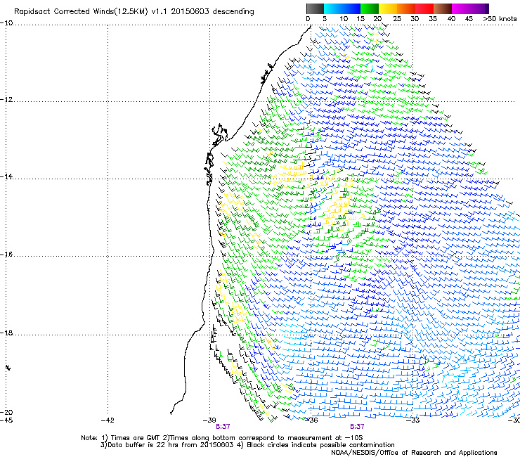The width and height of the screenshot is (520, 457).
Task: Click the '-39' longitude axis label
Action: 209,420
